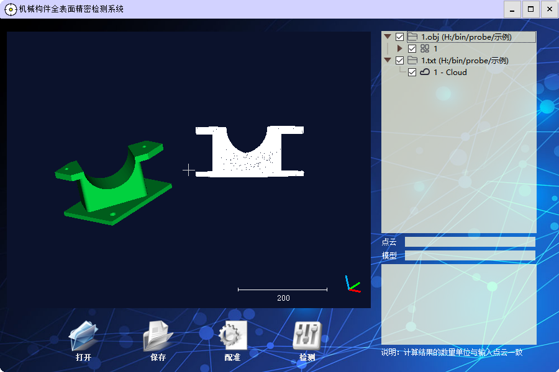559x372 pixels.
Task: Toggle the checkbox for mesh item 1
Action: point(413,48)
